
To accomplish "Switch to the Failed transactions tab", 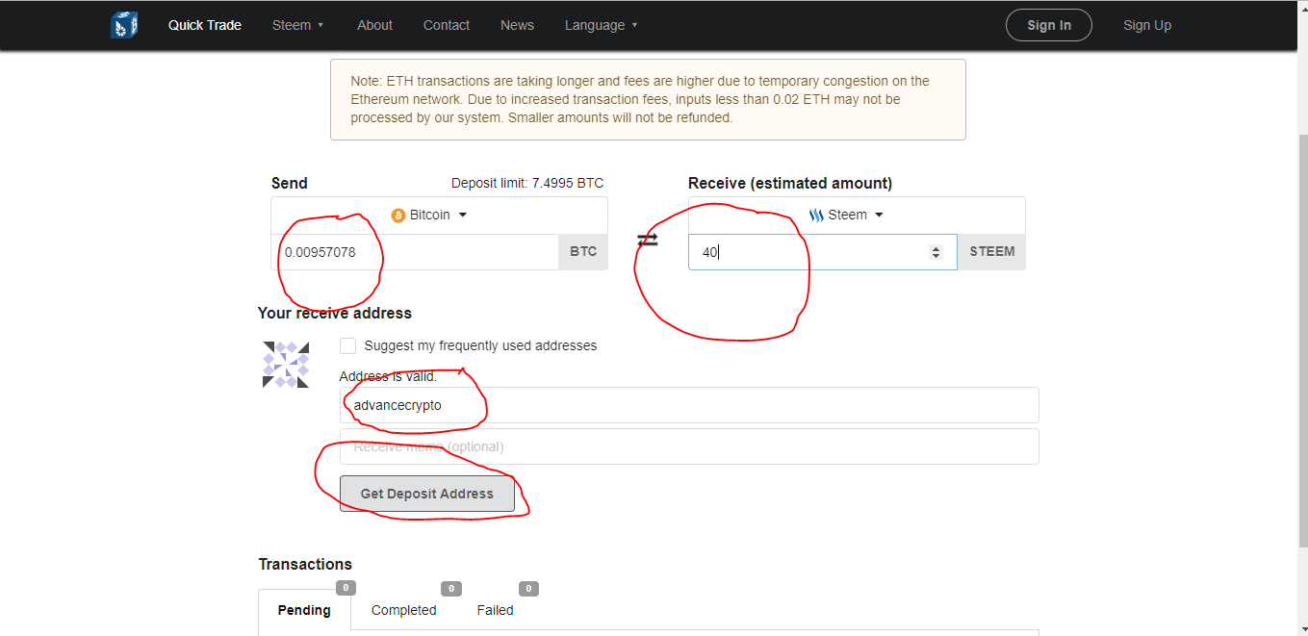I will 496,610.
